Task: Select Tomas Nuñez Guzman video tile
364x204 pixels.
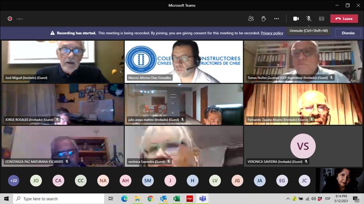Action: 303,62
